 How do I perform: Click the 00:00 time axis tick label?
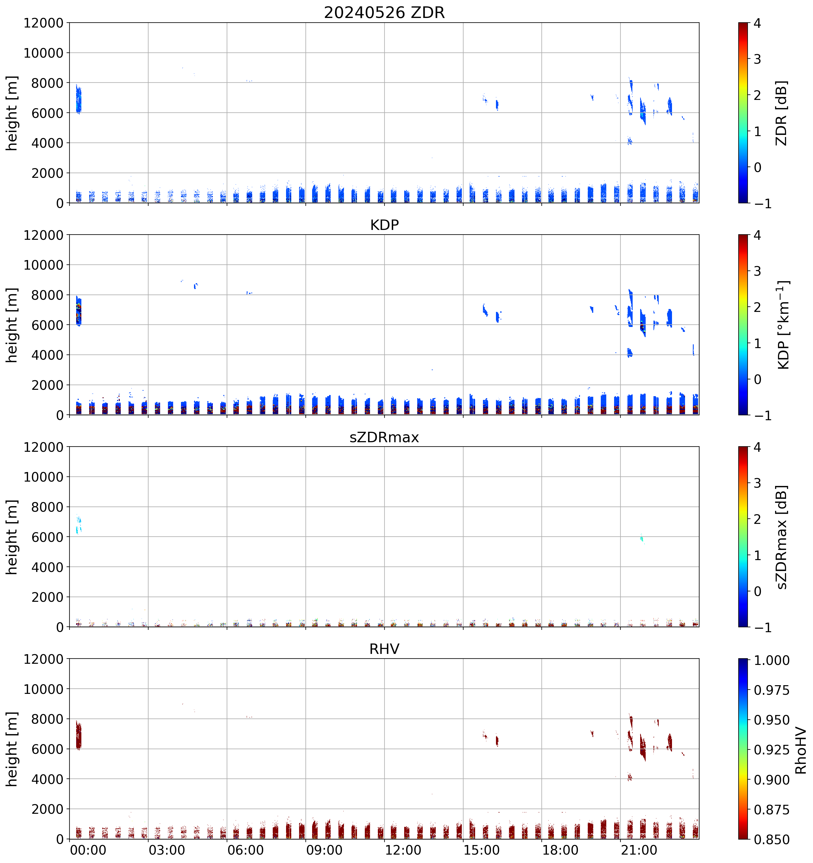[88, 850]
